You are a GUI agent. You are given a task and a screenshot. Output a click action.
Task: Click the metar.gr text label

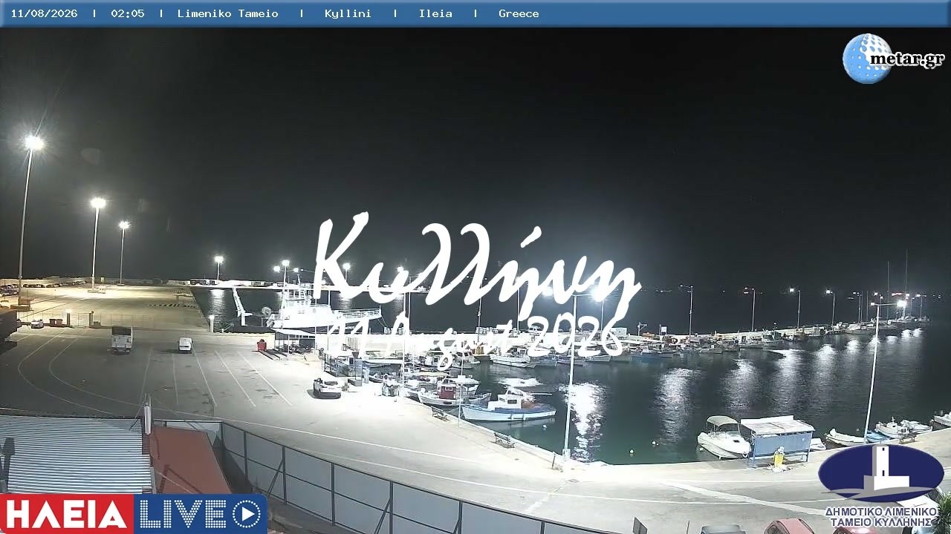906,59
